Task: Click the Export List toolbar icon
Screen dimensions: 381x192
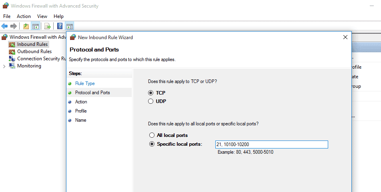Action: tap(48, 26)
